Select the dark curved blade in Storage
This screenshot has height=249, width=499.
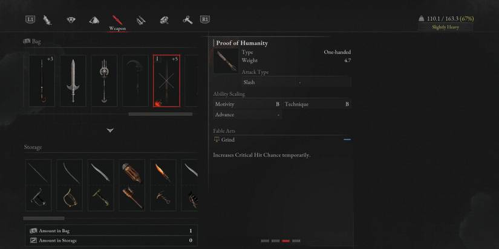click(x=70, y=172)
